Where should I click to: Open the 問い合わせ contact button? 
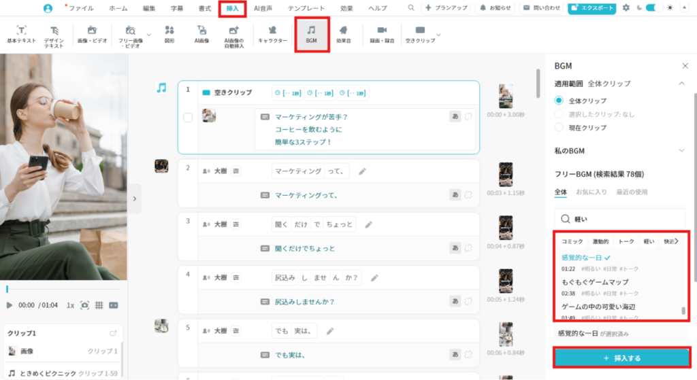tap(541, 7)
